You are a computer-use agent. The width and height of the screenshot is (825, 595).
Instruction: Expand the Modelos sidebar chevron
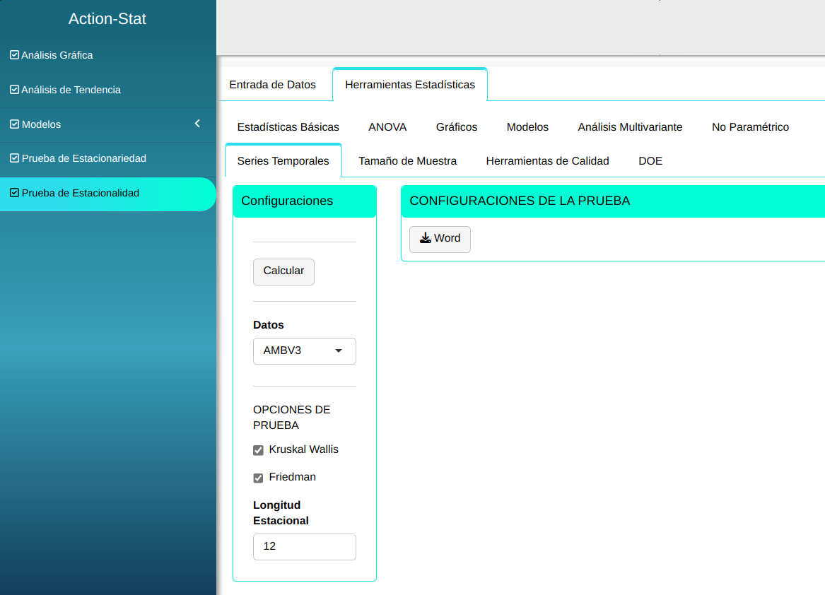(x=197, y=124)
